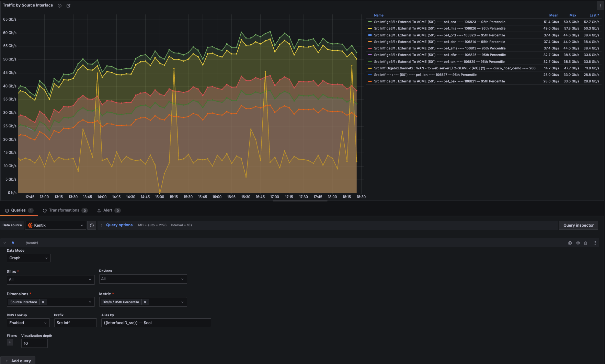Open the external link icon near the panel title
This screenshot has height=364, width=605.
pyautogui.click(x=68, y=5)
